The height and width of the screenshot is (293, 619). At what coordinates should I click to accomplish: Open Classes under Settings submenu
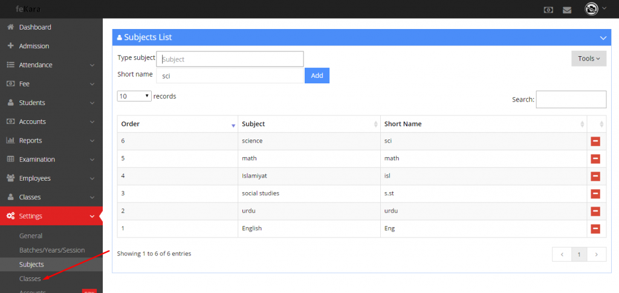tap(30, 279)
